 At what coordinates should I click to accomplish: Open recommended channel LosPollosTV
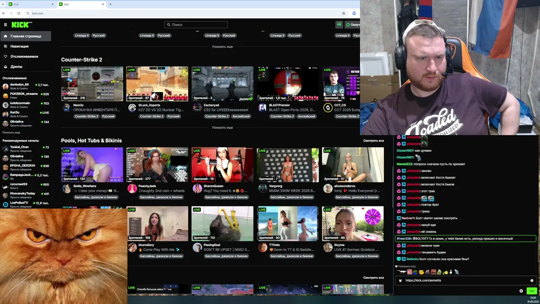click(x=25, y=204)
